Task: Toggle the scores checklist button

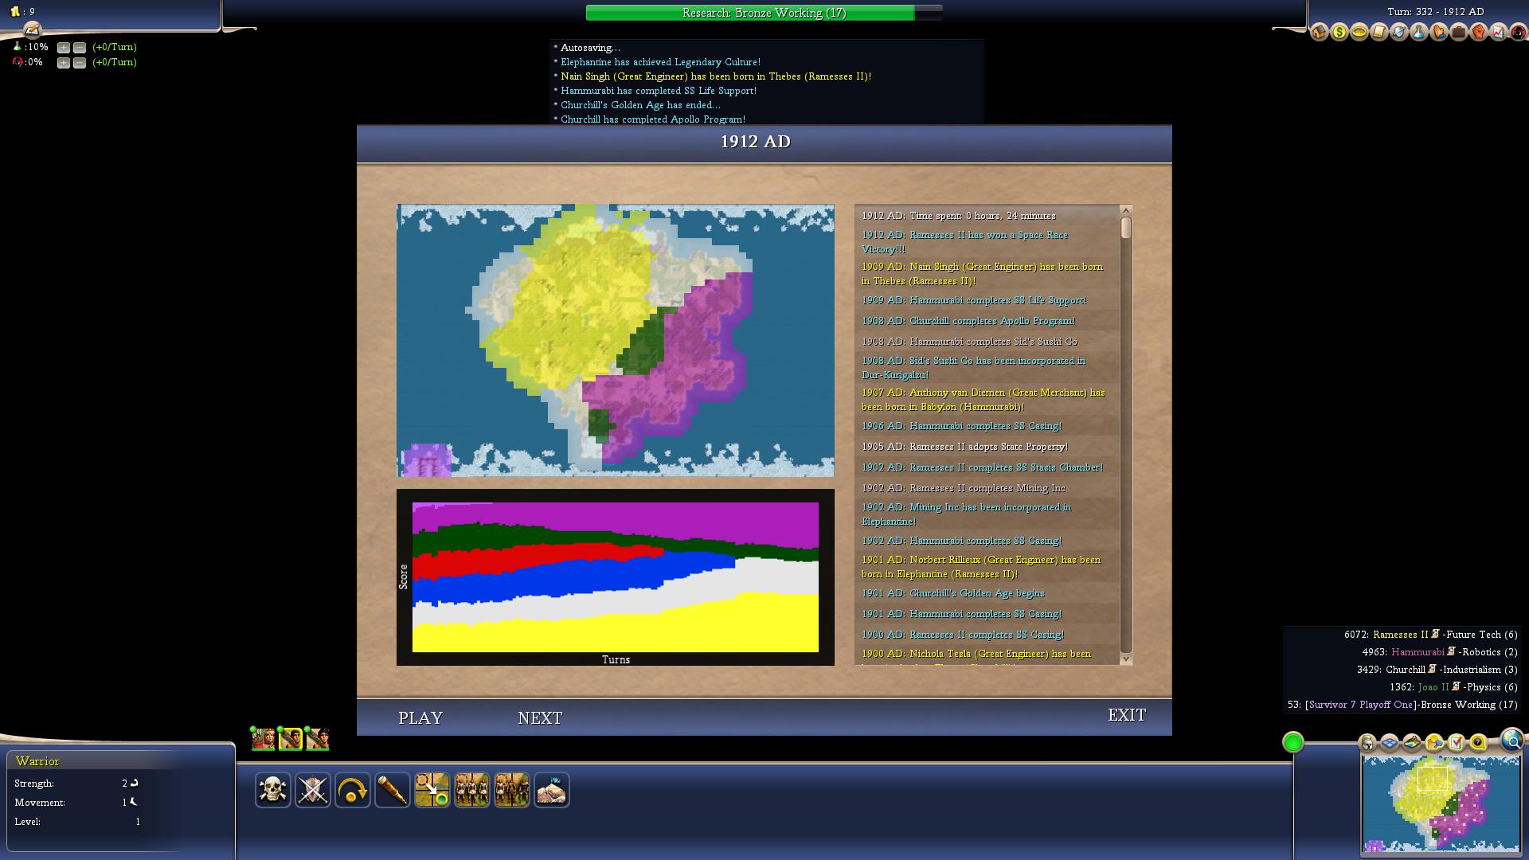Action: point(1457,743)
